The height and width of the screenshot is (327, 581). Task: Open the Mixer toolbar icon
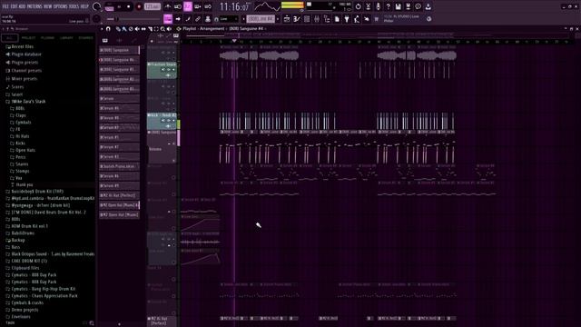click(317, 19)
